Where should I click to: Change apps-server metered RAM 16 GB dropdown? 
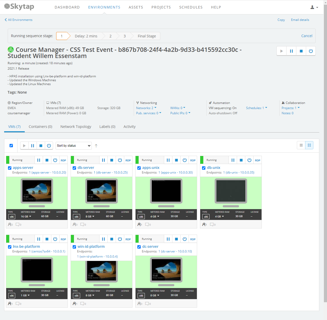coord(26,216)
